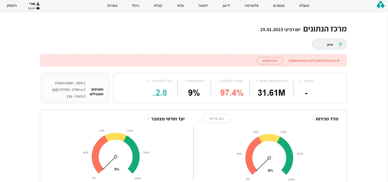Open the טאבלט menu

click(x=304, y=5)
